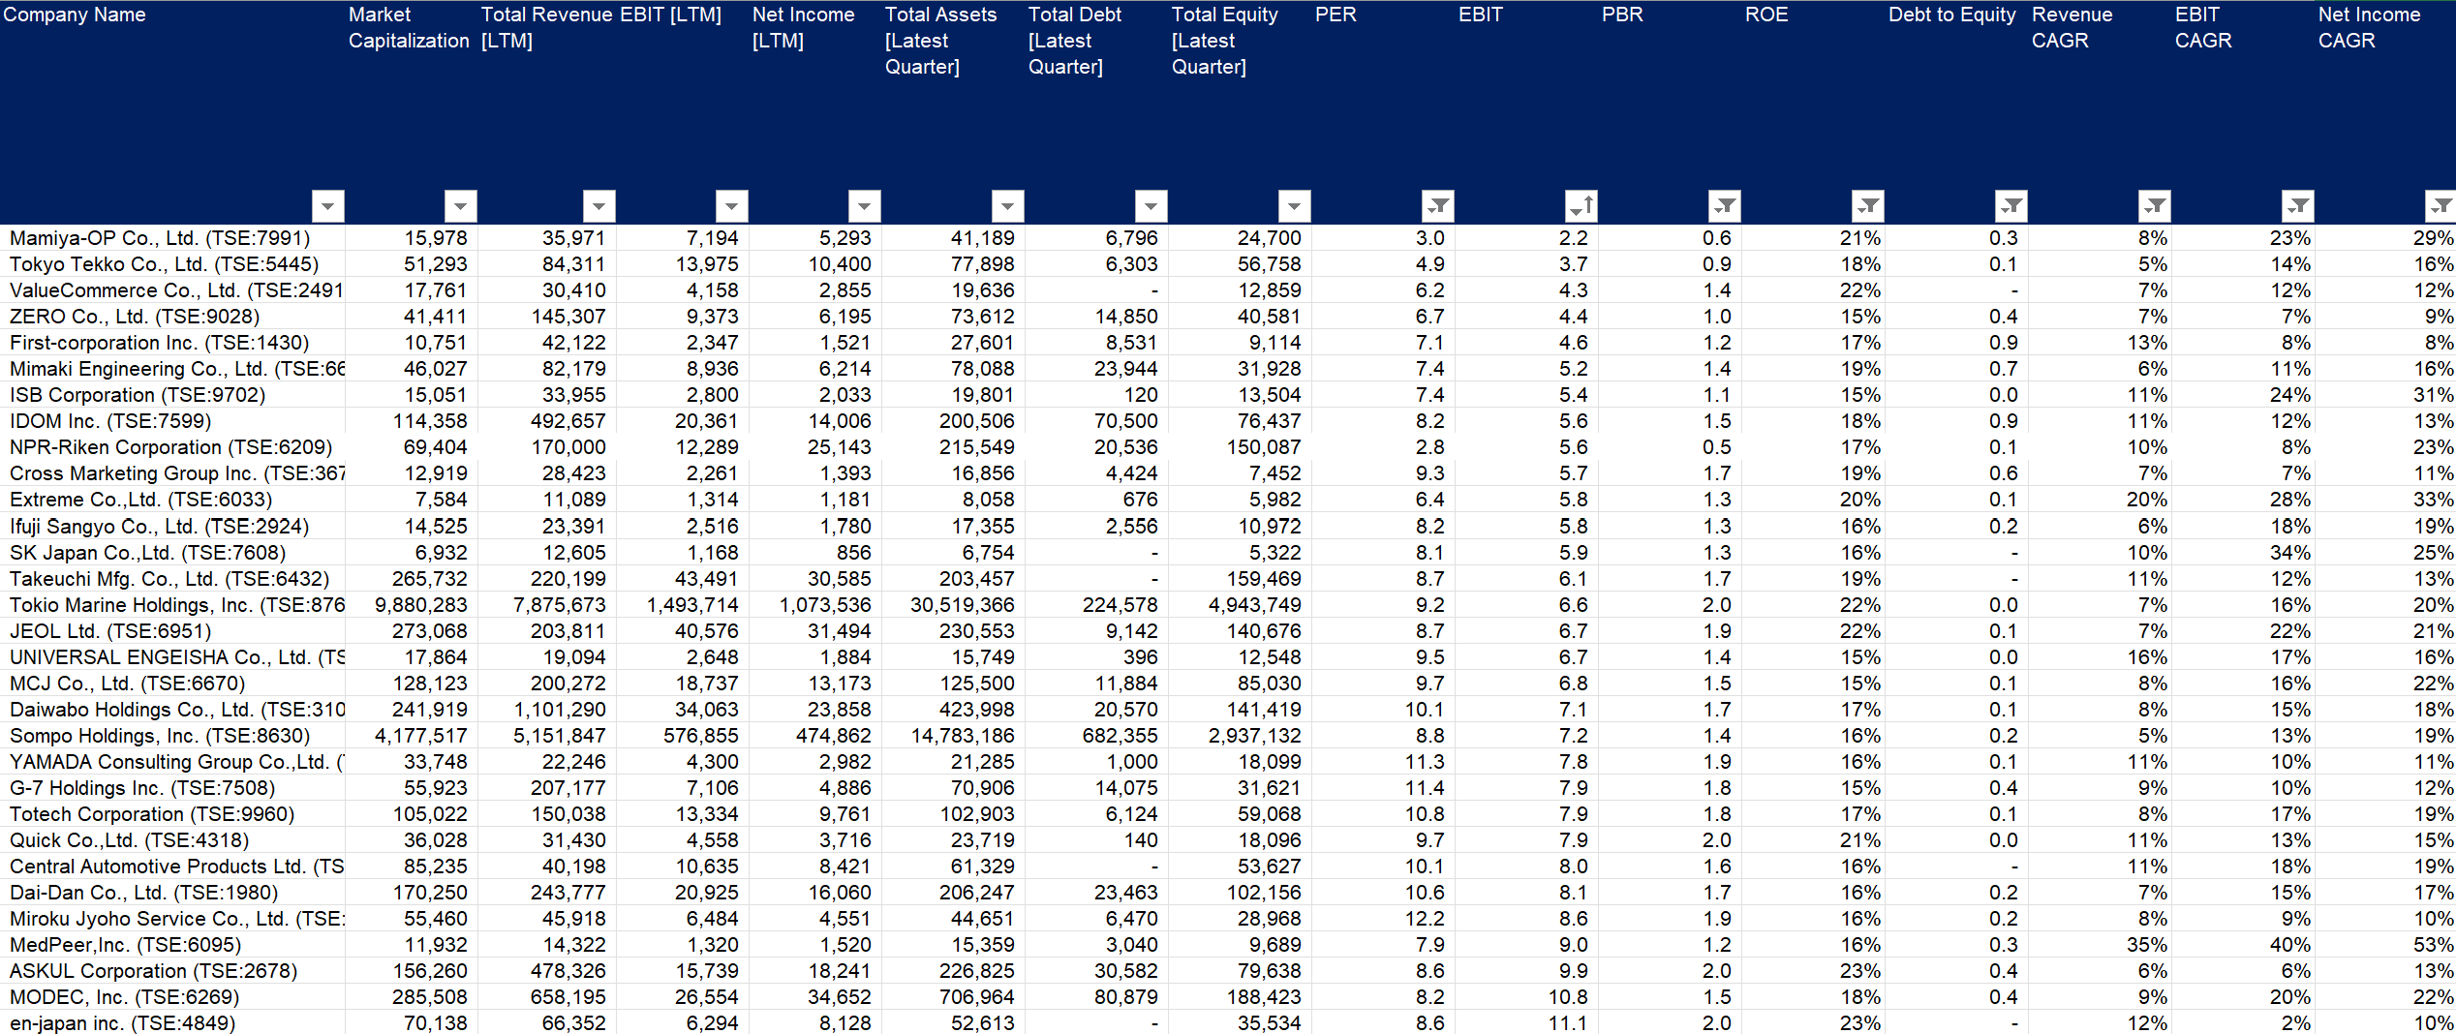Open the sorted EBIT multiple column dropdown
This screenshot has width=2456, height=1034.
pyautogui.click(x=1581, y=206)
